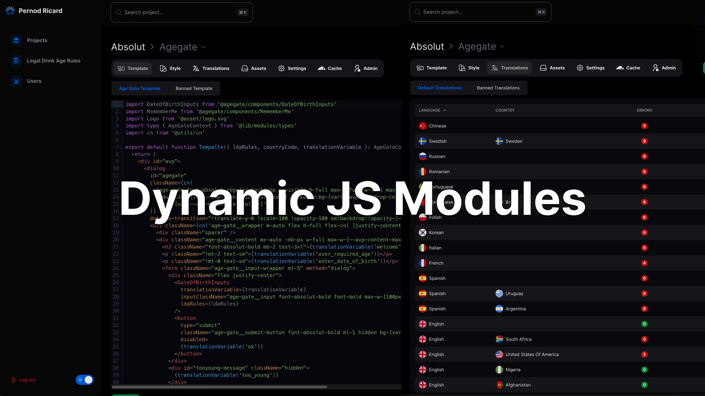The width and height of the screenshot is (705, 396).
Task: Click the Log out icon
Action: [14, 380]
